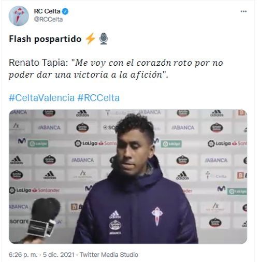Click the Celta crest on the jacket

(x=157, y=216)
